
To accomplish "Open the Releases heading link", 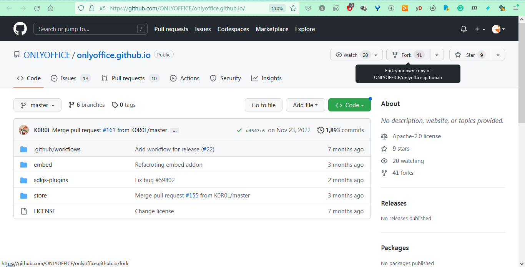I will point(394,203).
